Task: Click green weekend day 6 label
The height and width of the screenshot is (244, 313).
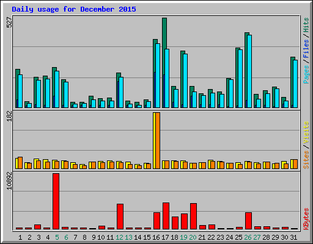Action: coord(66,237)
